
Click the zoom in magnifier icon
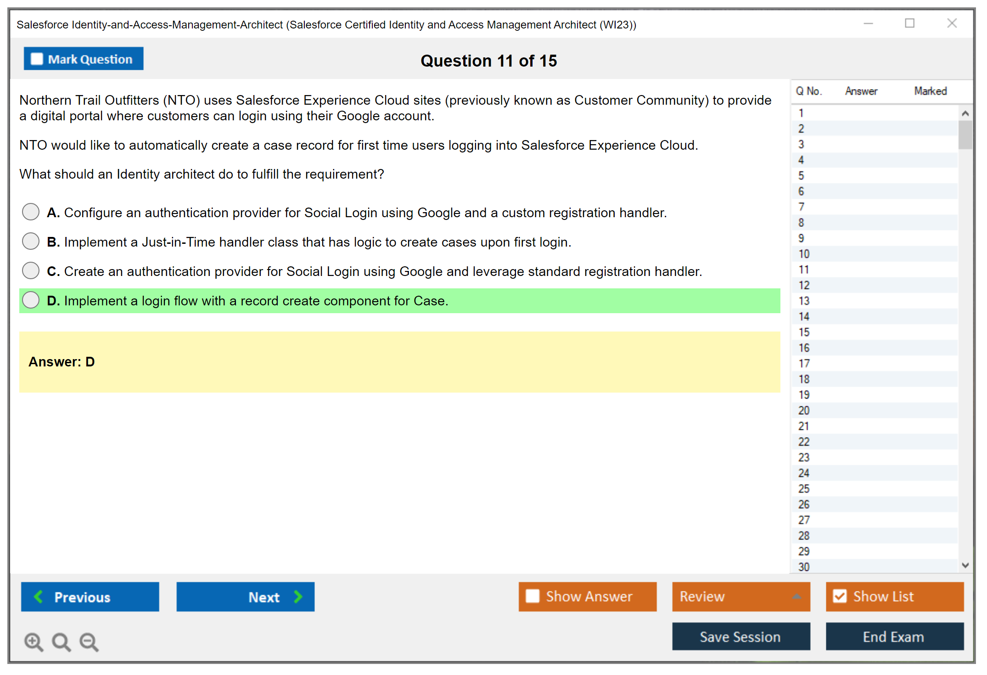[34, 641]
